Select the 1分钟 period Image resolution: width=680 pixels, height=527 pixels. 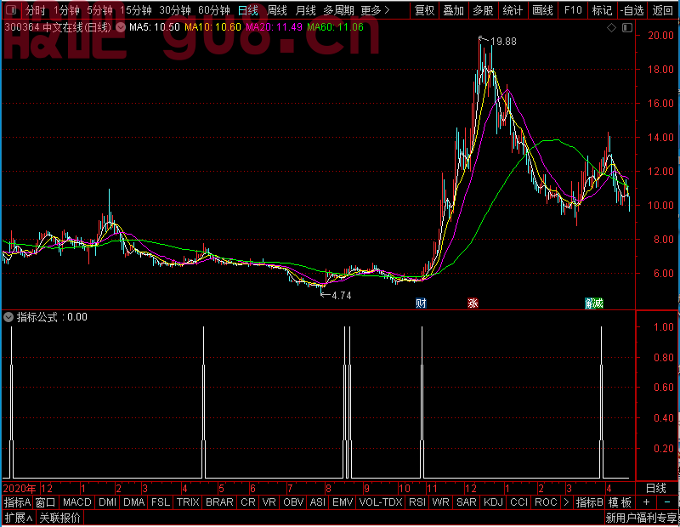[x=66, y=10]
